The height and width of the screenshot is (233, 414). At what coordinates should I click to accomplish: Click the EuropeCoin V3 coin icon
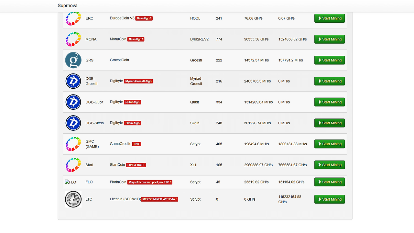pyautogui.click(x=73, y=18)
